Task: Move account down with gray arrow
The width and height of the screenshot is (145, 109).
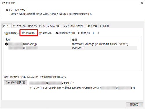Action: 98,33
